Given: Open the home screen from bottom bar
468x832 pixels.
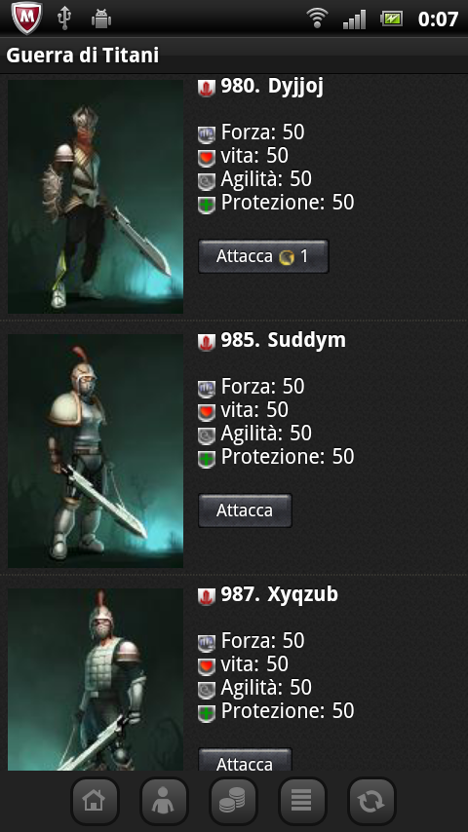Looking at the screenshot, I should [x=95, y=801].
